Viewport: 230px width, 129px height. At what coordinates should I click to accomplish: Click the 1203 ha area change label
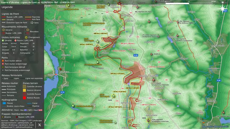[x=156, y=67]
